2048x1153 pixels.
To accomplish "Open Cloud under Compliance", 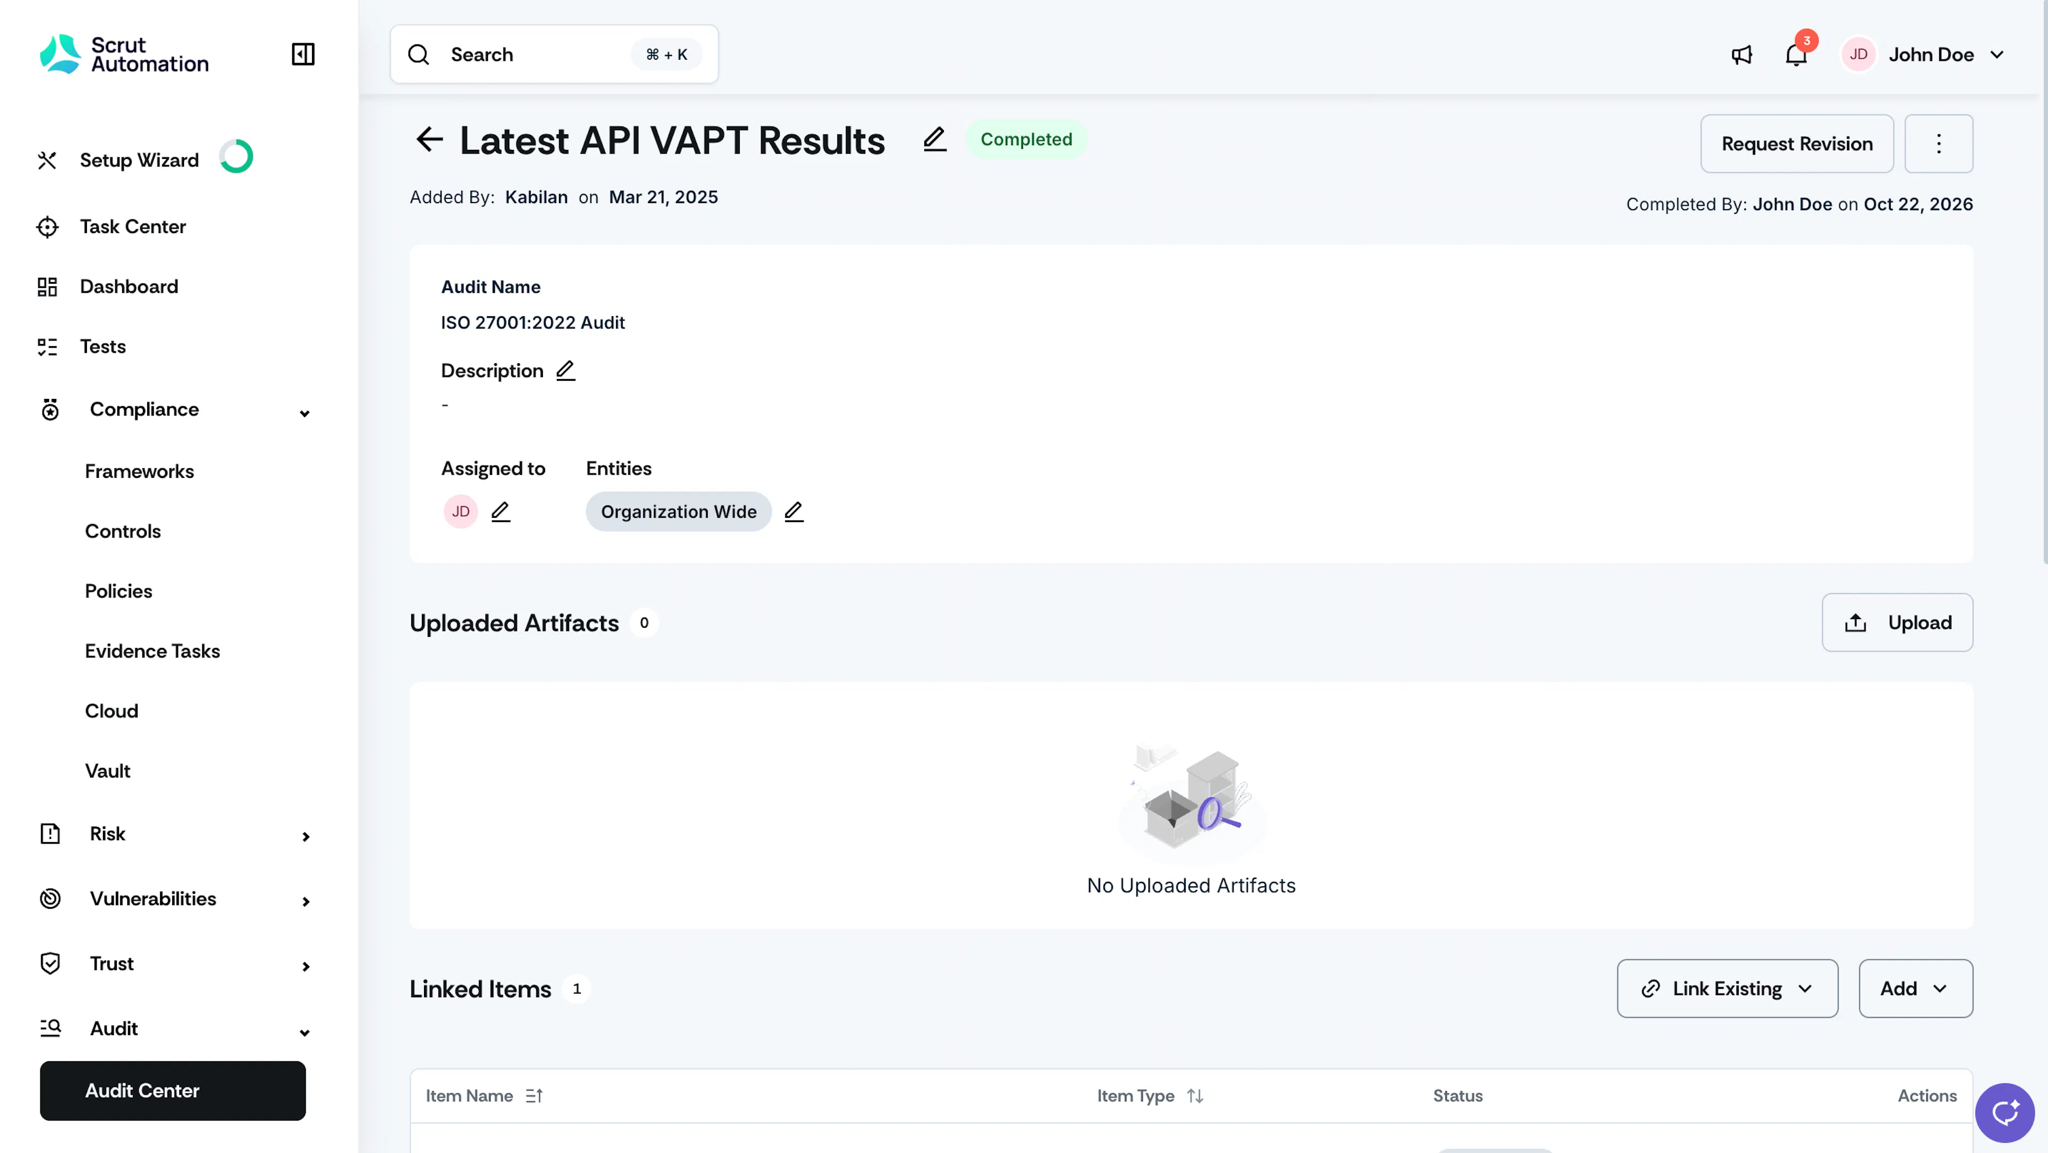I will 111,711.
